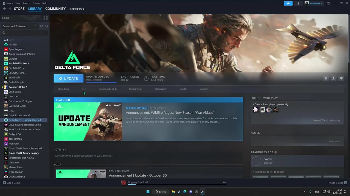Open Delta Force manage settings gear

[x=326, y=78]
